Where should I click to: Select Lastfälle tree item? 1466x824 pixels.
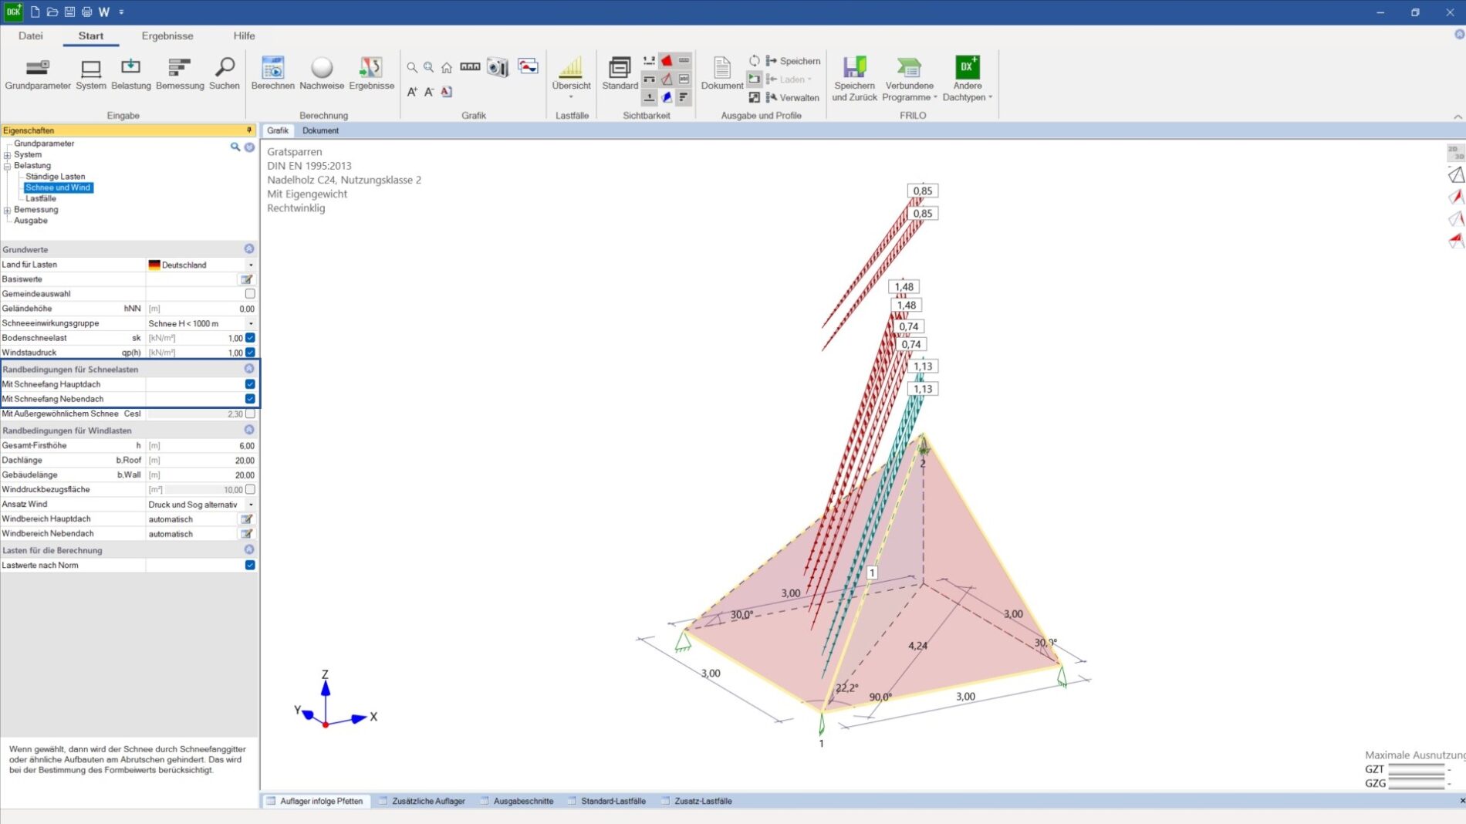coord(41,198)
